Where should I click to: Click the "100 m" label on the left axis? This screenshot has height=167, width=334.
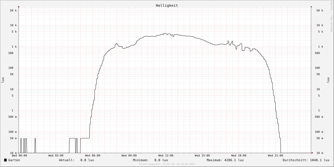[x=12, y=132]
